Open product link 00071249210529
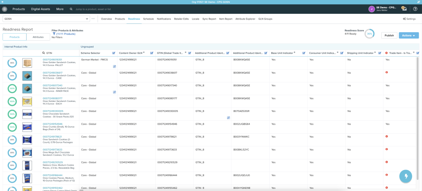 pos(52,162)
